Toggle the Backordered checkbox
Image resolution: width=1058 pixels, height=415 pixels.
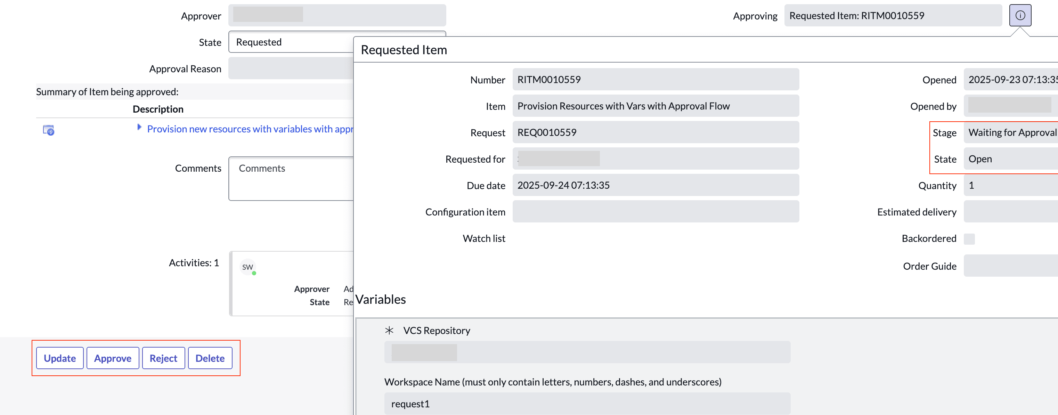pos(970,238)
